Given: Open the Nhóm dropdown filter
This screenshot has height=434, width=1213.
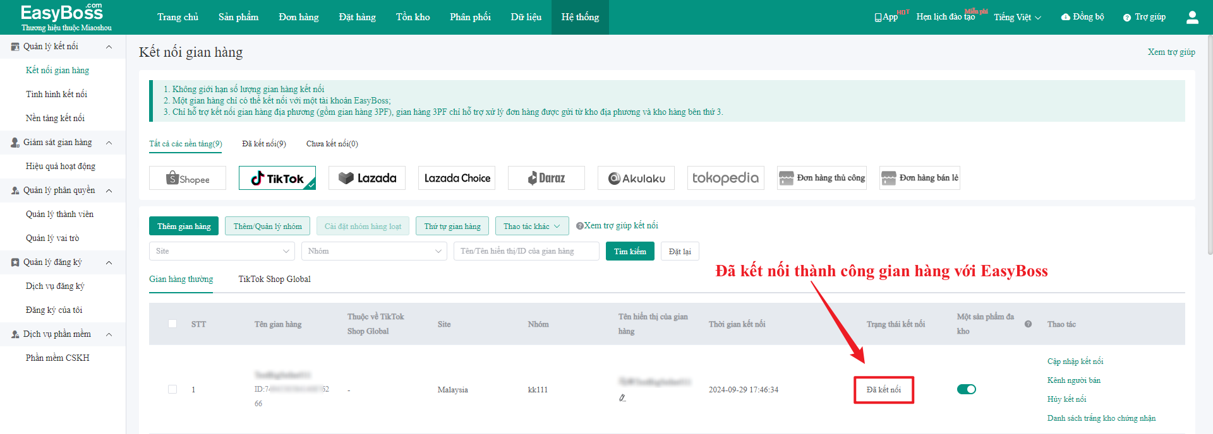Looking at the screenshot, I should [x=374, y=251].
